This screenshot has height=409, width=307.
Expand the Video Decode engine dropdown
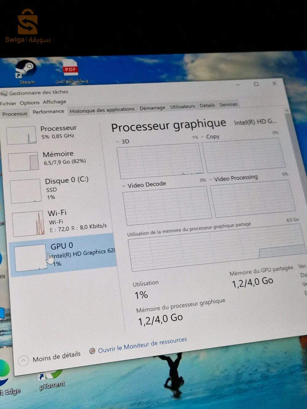click(124, 186)
